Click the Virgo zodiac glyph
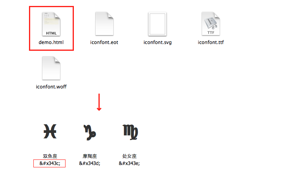Image resolution: width=301 pixels, height=190 pixels. click(x=130, y=132)
